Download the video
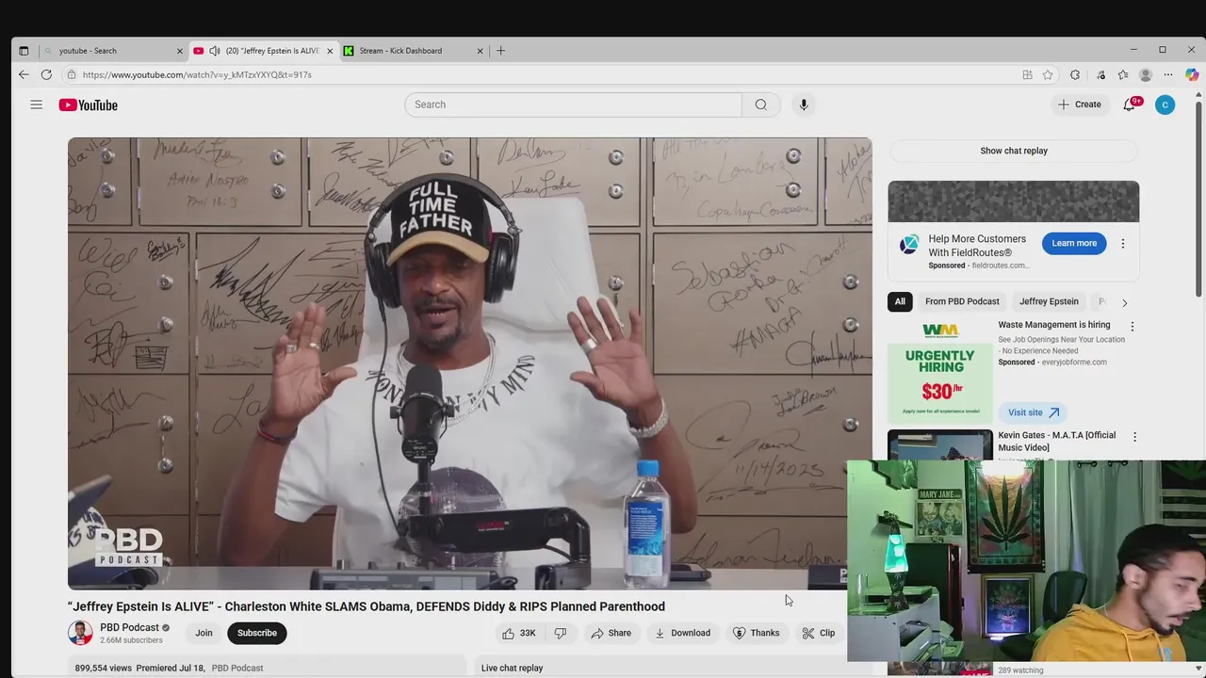 pos(683,633)
